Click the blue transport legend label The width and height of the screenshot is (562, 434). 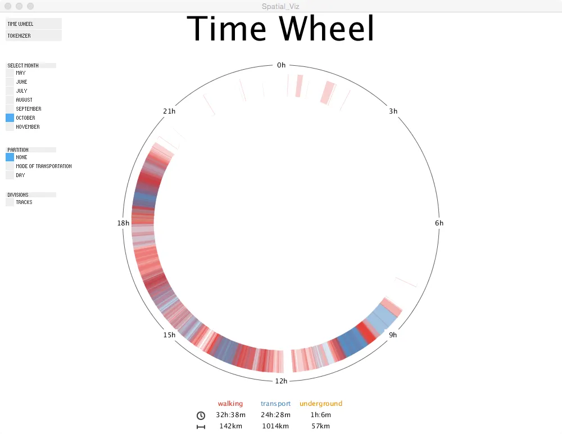coord(275,403)
